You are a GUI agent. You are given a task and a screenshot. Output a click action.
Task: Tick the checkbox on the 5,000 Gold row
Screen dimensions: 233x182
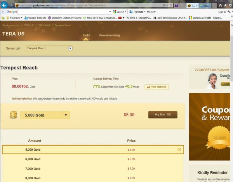point(179,149)
